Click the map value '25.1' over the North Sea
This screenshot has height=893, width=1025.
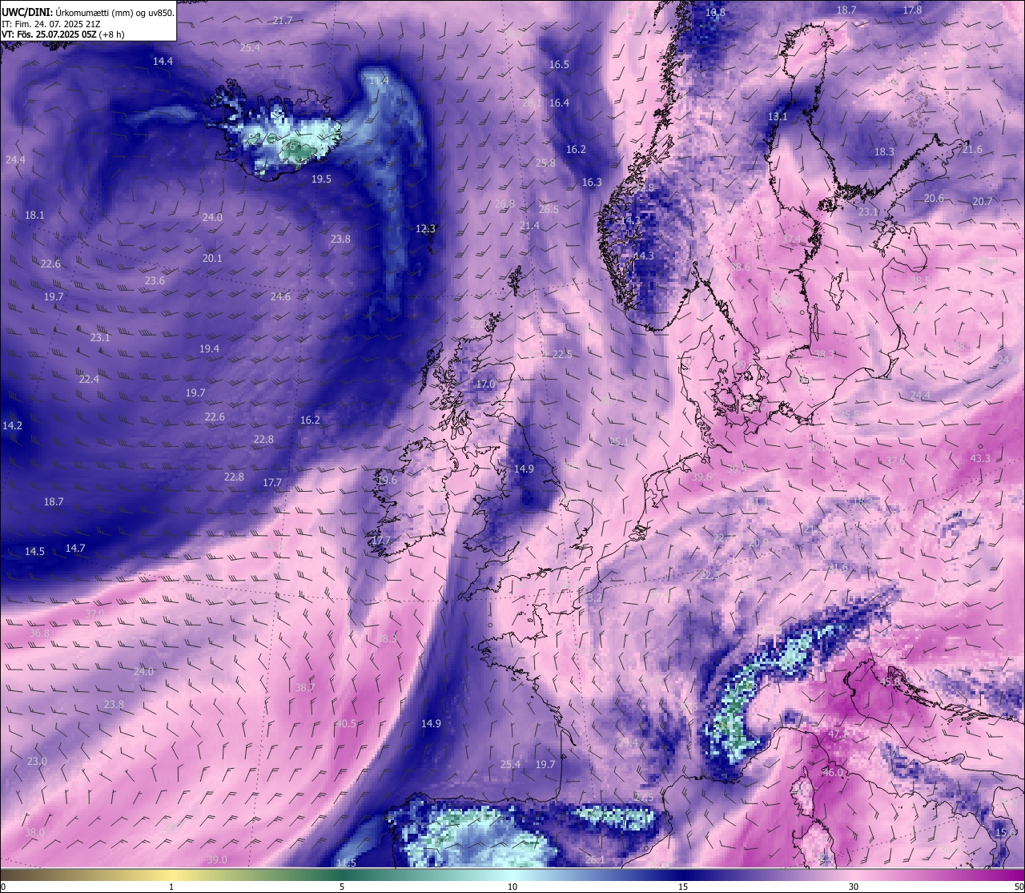[619, 442]
